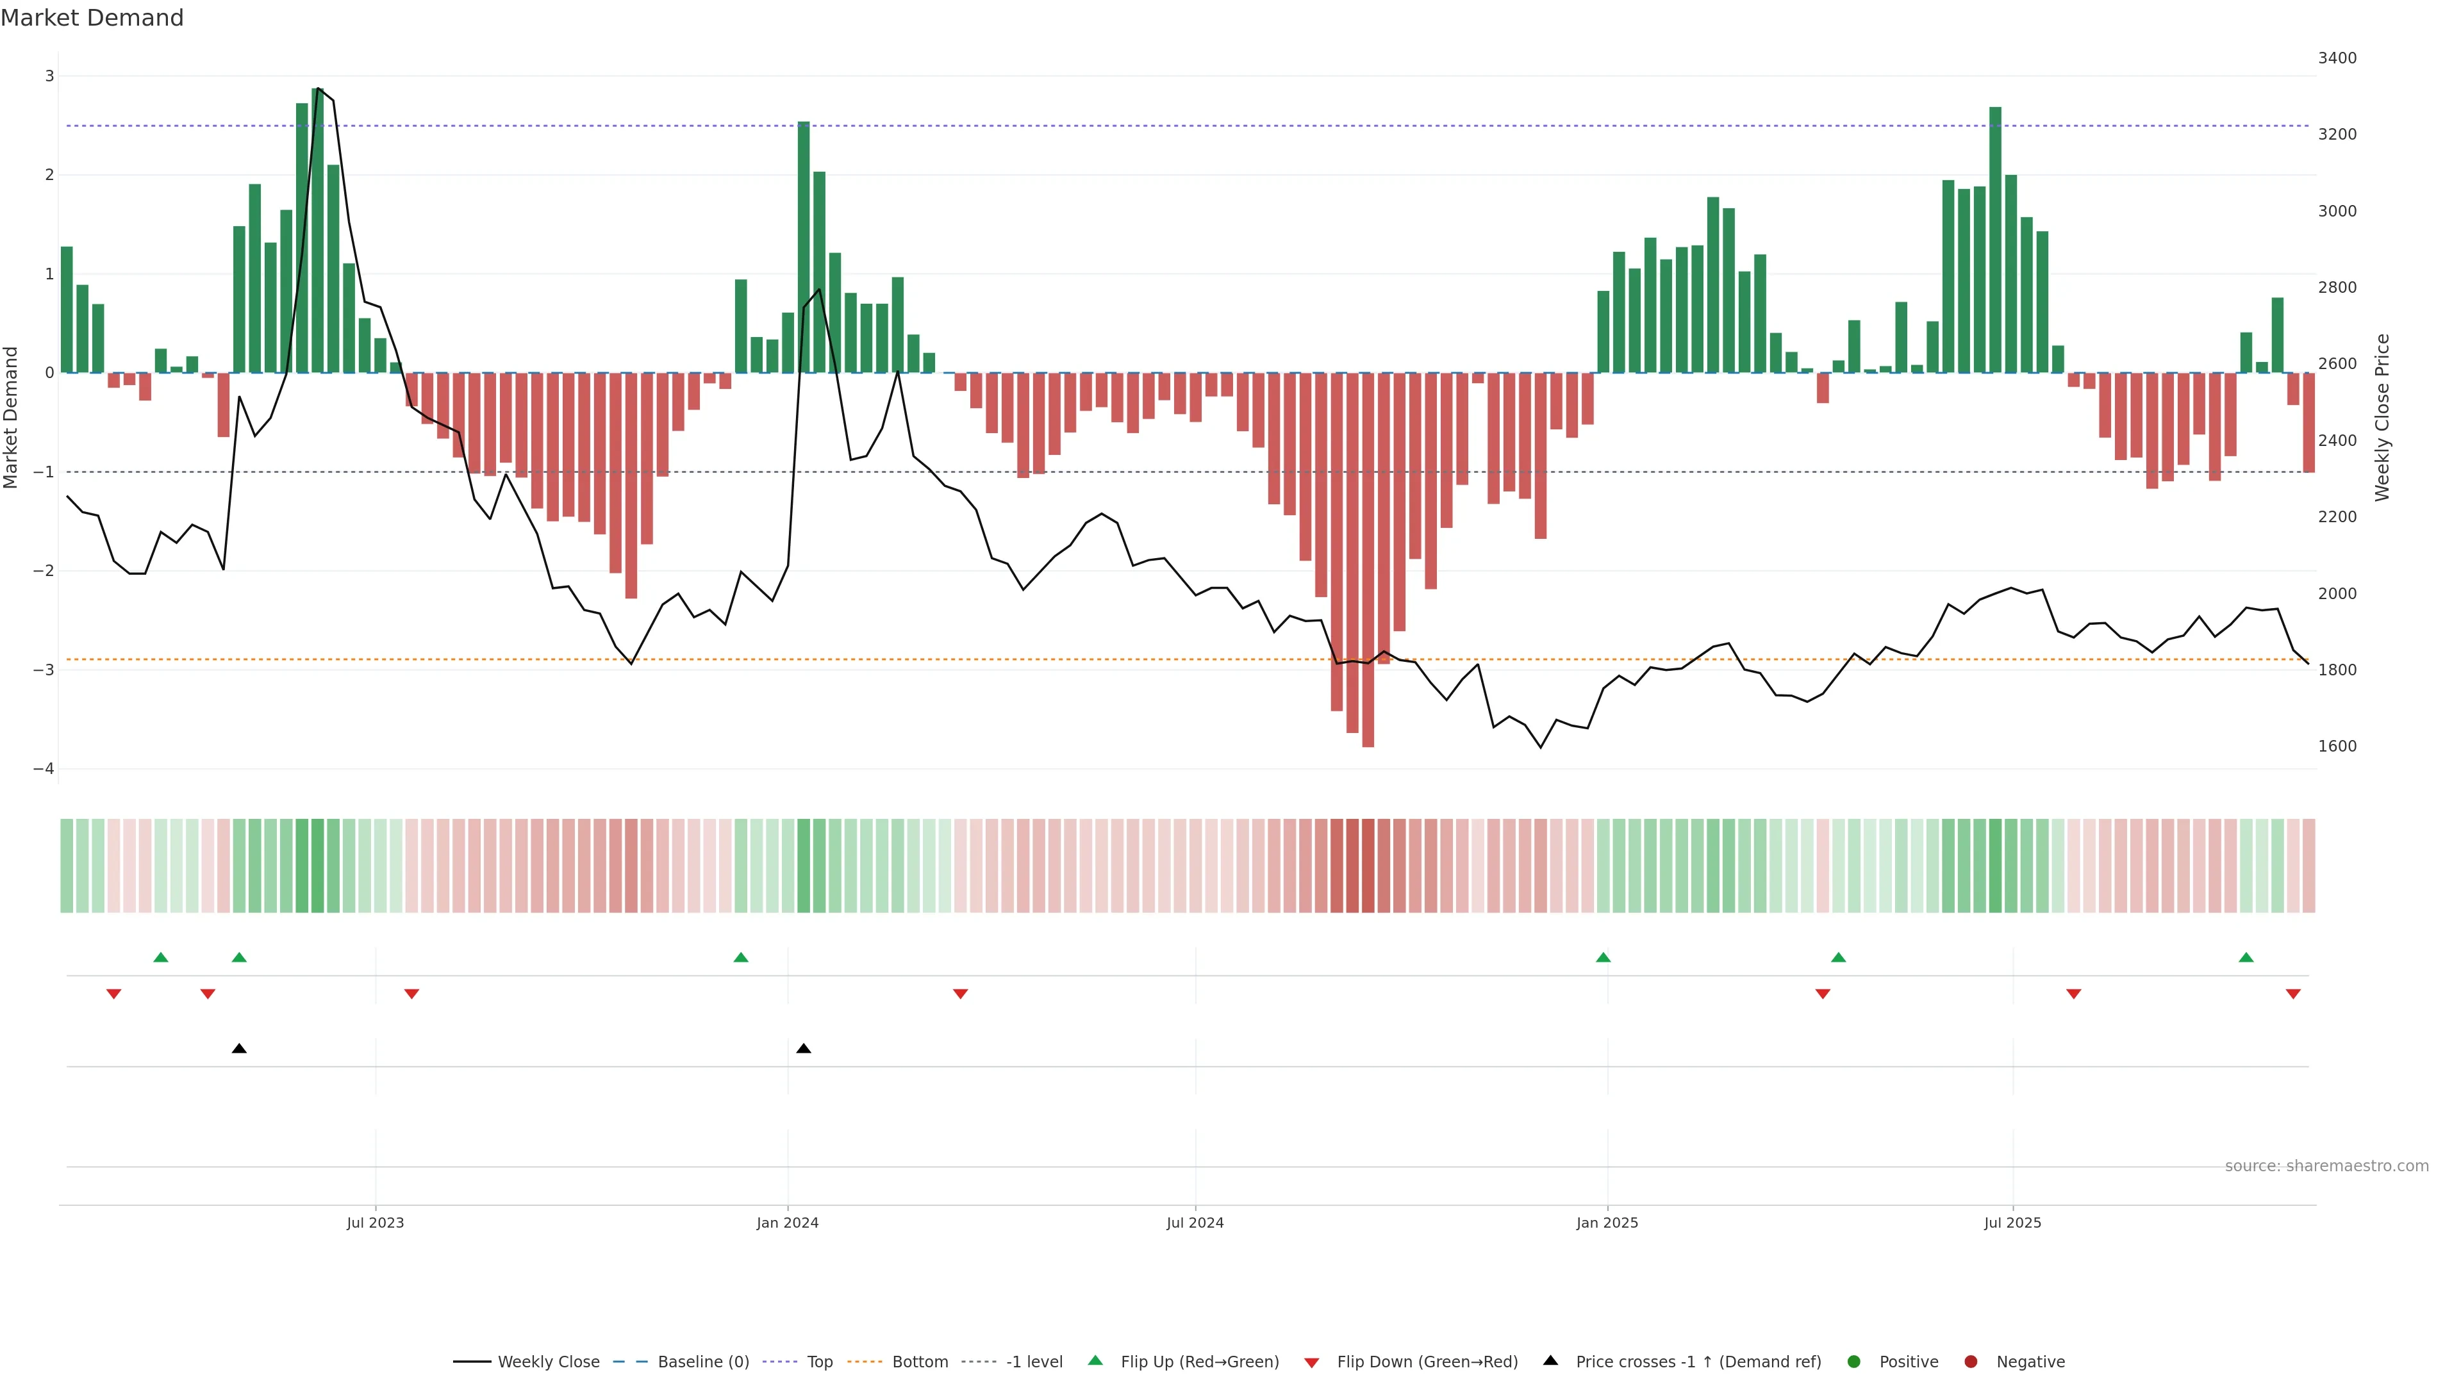Image resolution: width=2461 pixels, height=1384 pixels.
Task: Click the Flip Down red triangle legend icon
Action: coord(1311,1362)
